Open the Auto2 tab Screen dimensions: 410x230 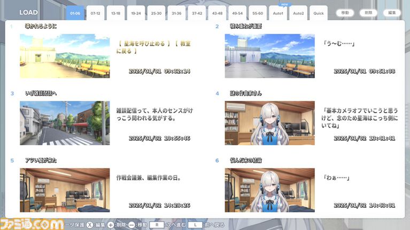point(298,13)
